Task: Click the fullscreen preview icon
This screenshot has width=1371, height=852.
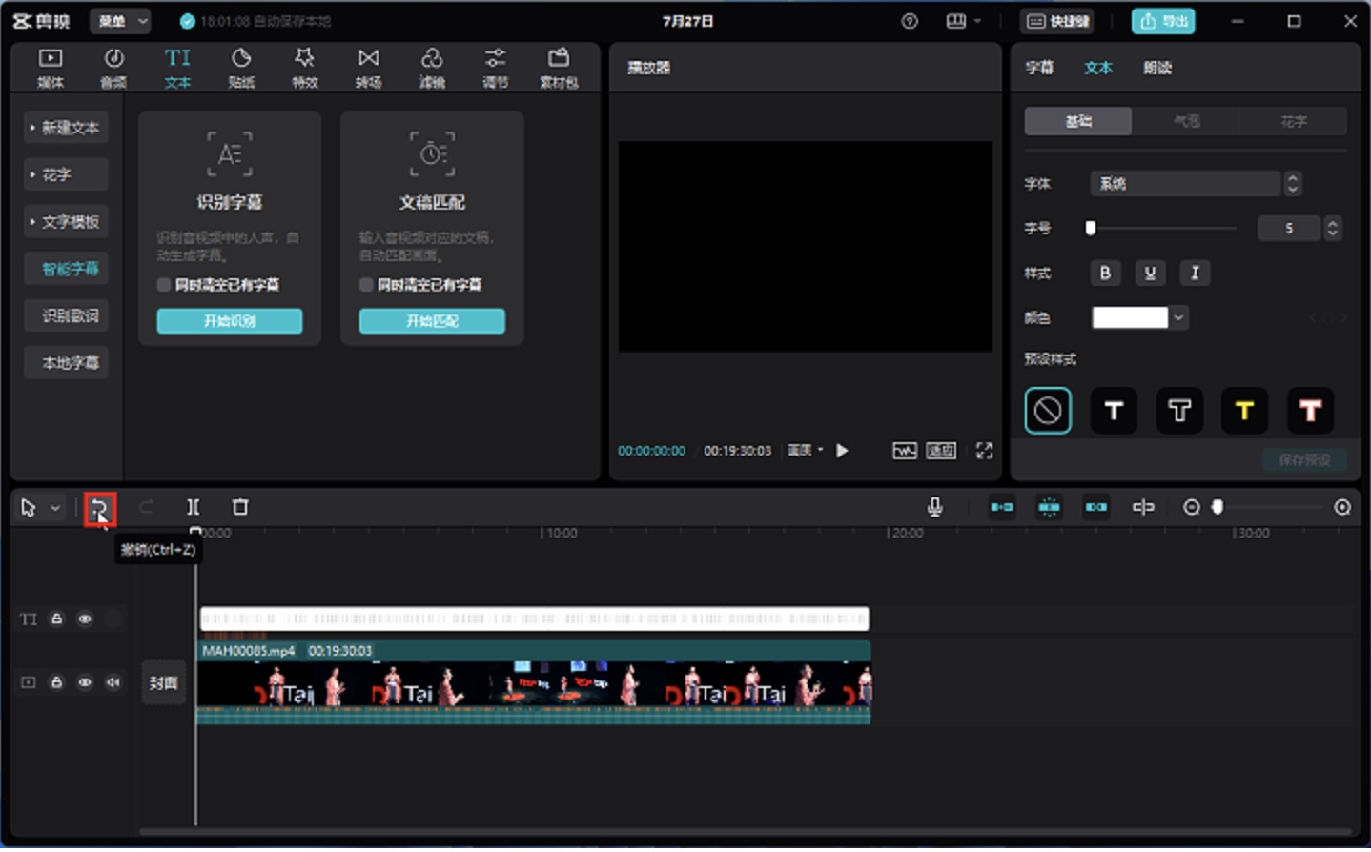Action: pos(985,451)
